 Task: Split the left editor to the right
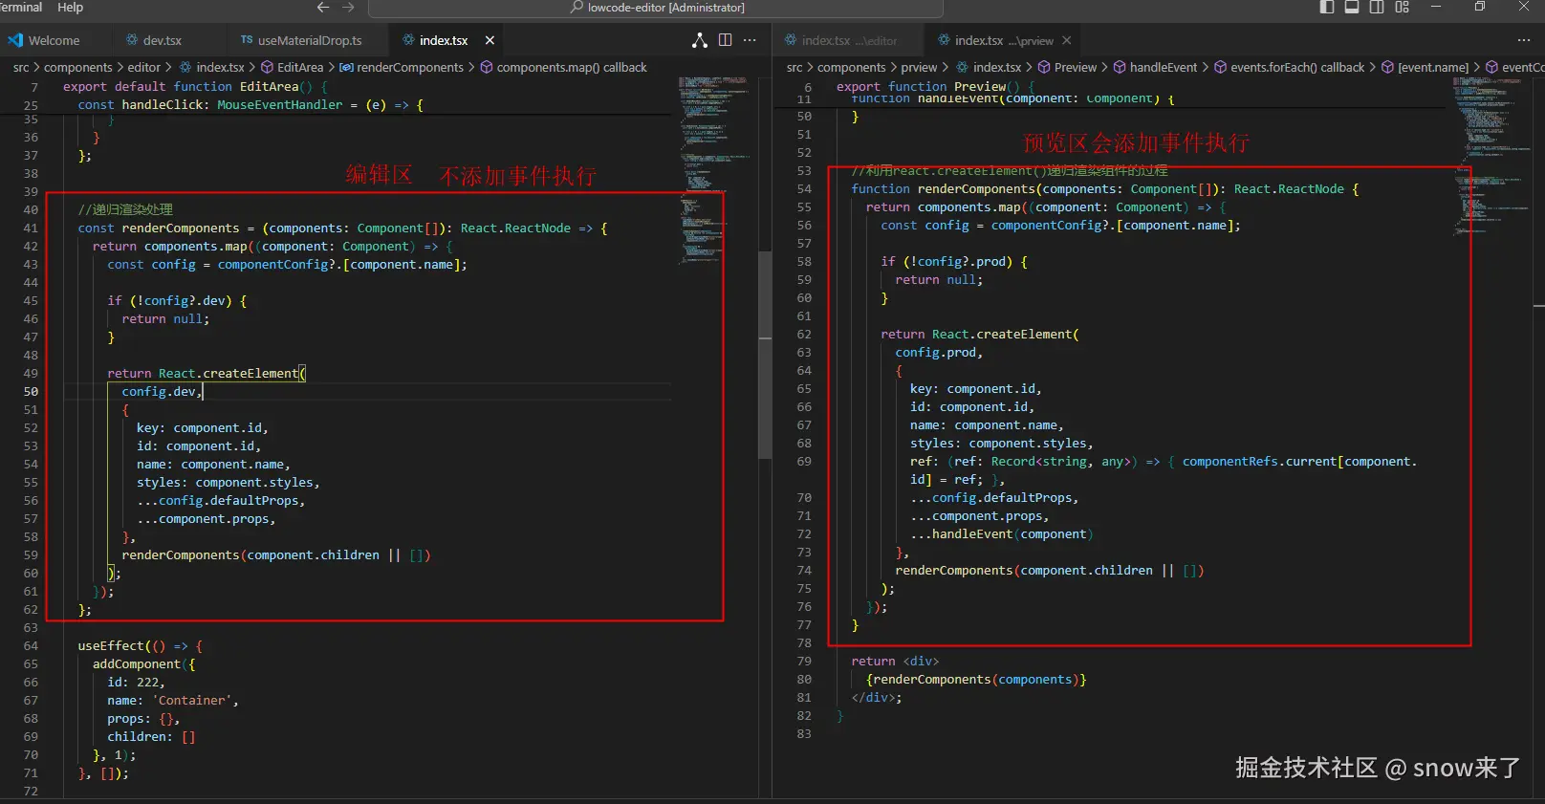726,40
